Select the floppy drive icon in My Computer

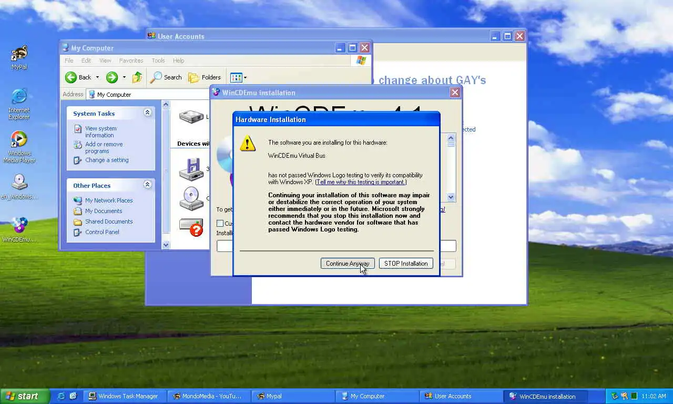point(191,169)
